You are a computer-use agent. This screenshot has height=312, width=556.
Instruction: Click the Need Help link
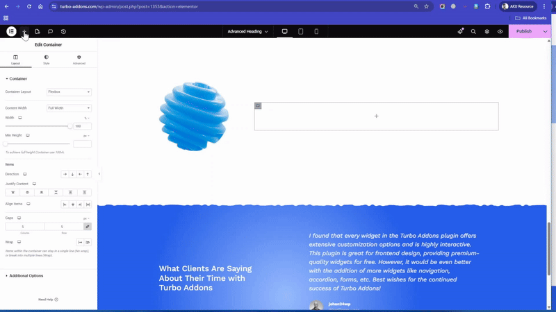click(48, 300)
